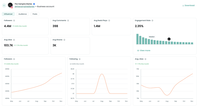Image resolution: width=200 pixels, height=107 pixels.
Task: Click the 103.7K average likes value
Action: [x=8, y=45]
